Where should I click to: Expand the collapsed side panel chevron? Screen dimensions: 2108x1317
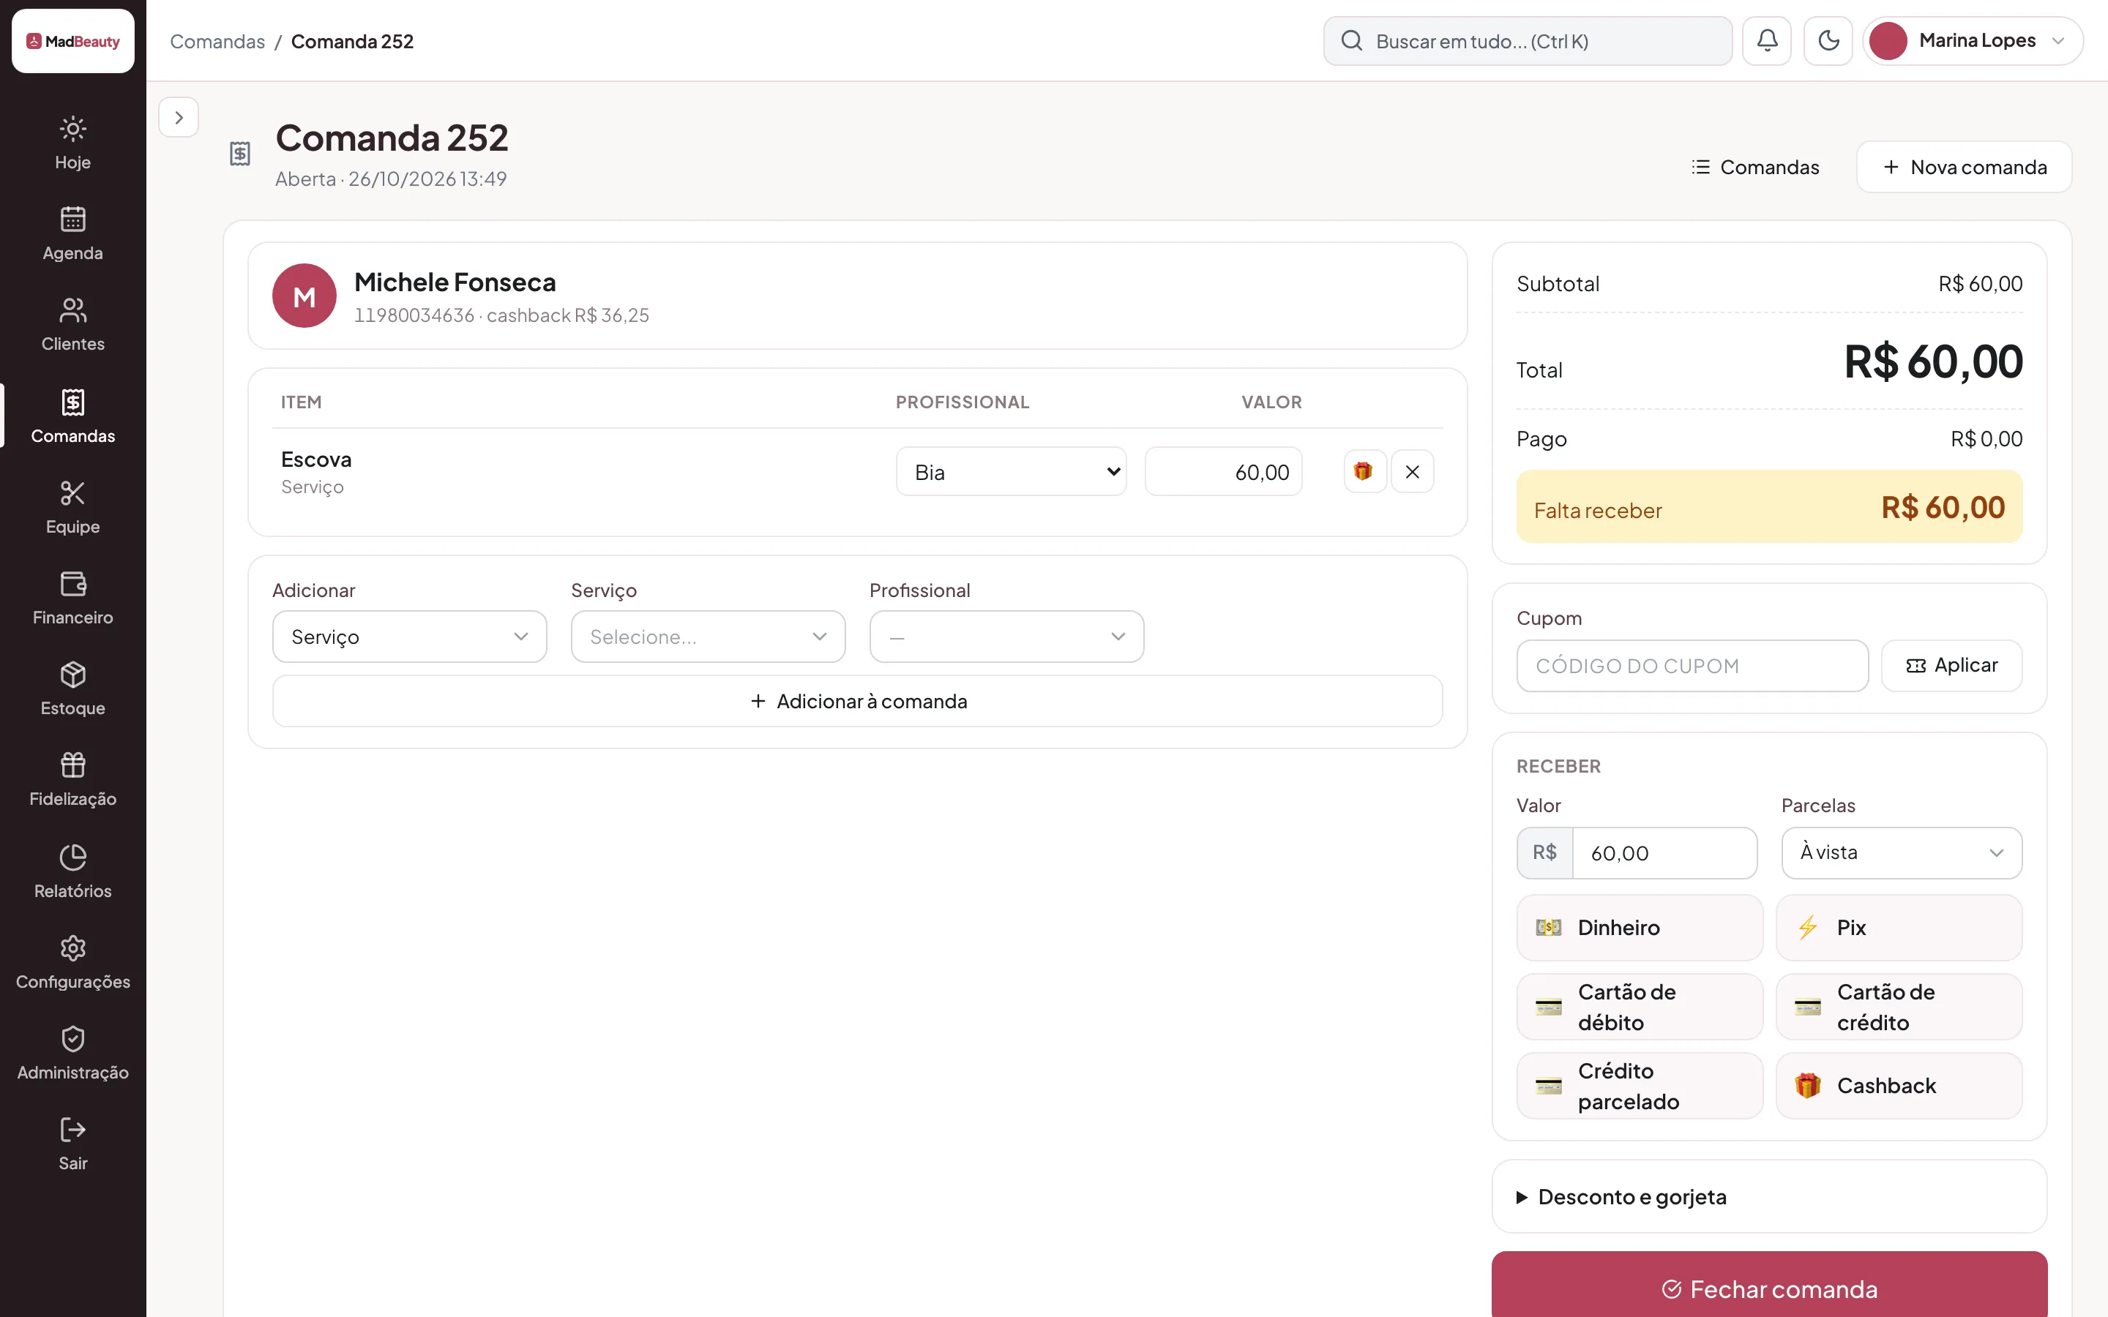[x=179, y=118]
